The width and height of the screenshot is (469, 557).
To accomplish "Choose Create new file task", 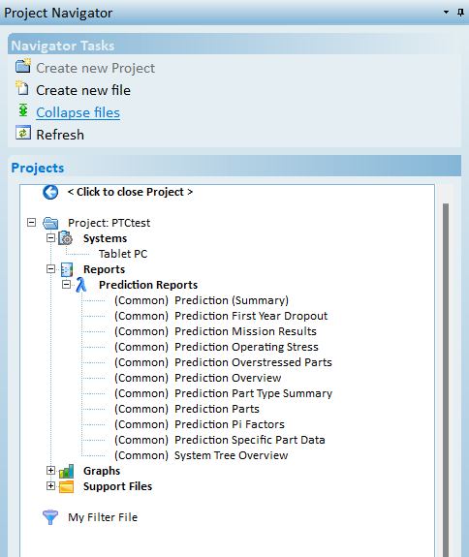I will pyautogui.click(x=83, y=90).
